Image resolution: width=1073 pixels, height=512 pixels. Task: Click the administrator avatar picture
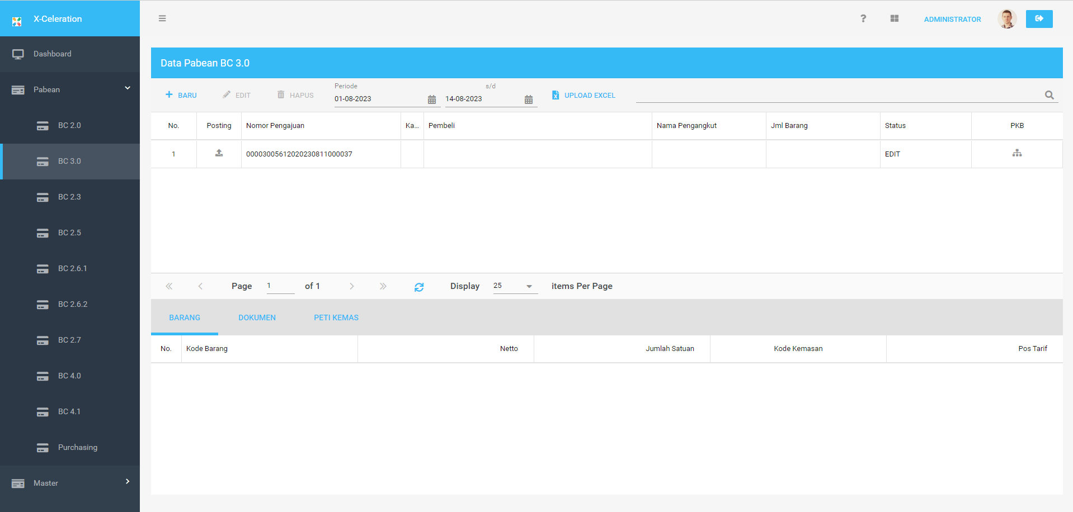coord(1007,19)
